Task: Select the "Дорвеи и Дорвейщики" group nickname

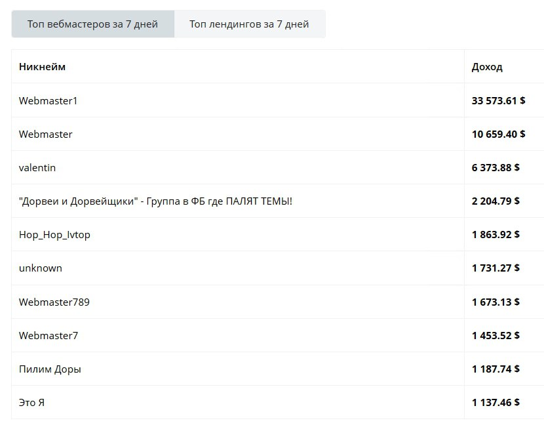Action: coord(155,201)
